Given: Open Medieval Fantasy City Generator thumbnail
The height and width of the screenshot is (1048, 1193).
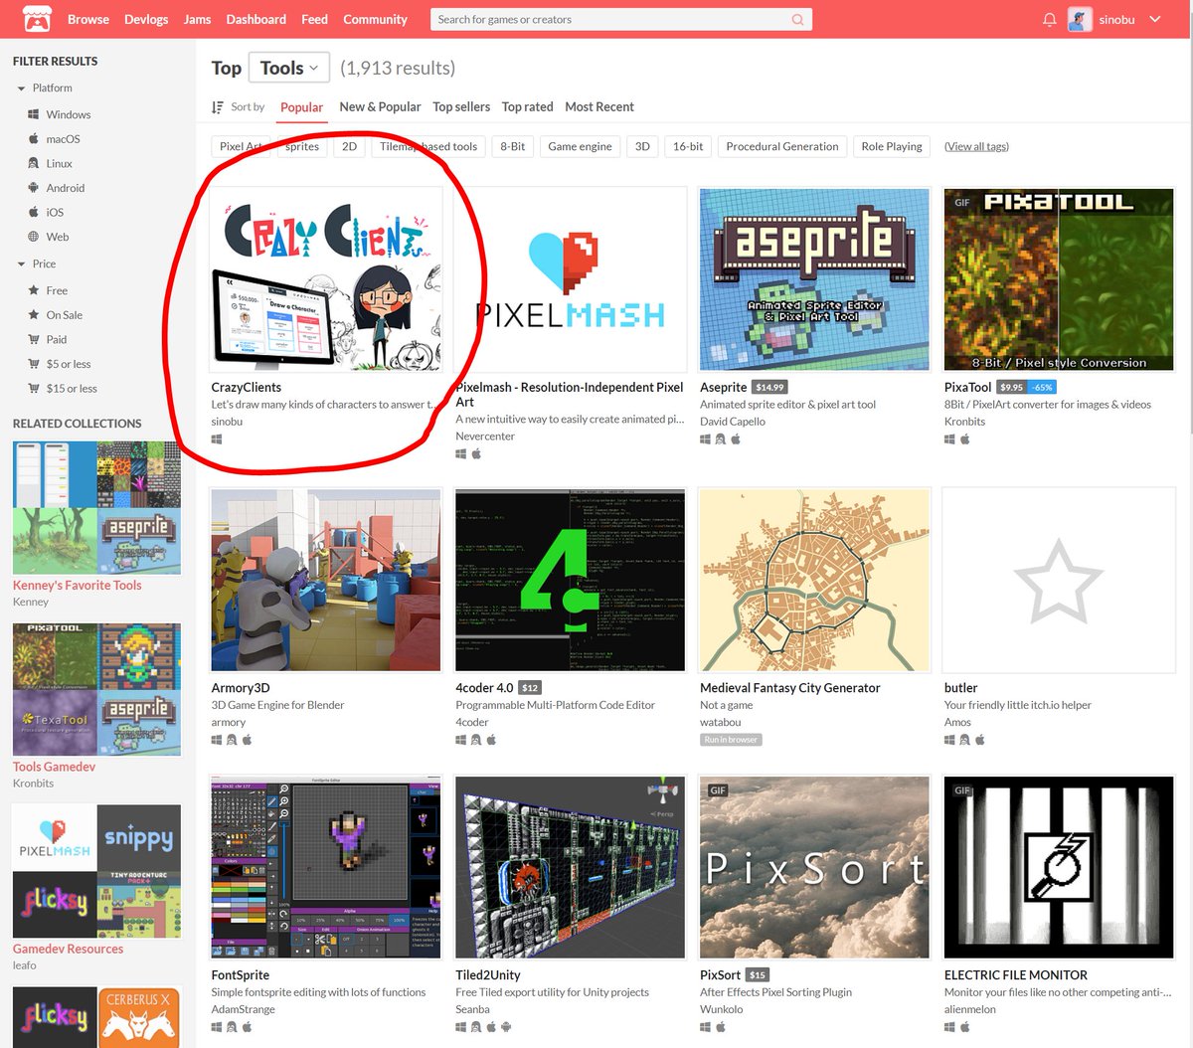Looking at the screenshot, I should [x=814, y=580].
